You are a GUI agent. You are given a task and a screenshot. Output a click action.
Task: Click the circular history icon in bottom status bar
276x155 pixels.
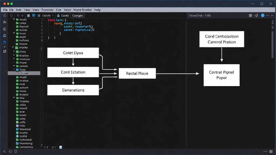coord(16,152)
